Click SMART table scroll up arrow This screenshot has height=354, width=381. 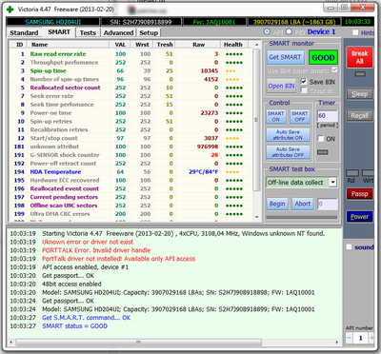point(256,45)
